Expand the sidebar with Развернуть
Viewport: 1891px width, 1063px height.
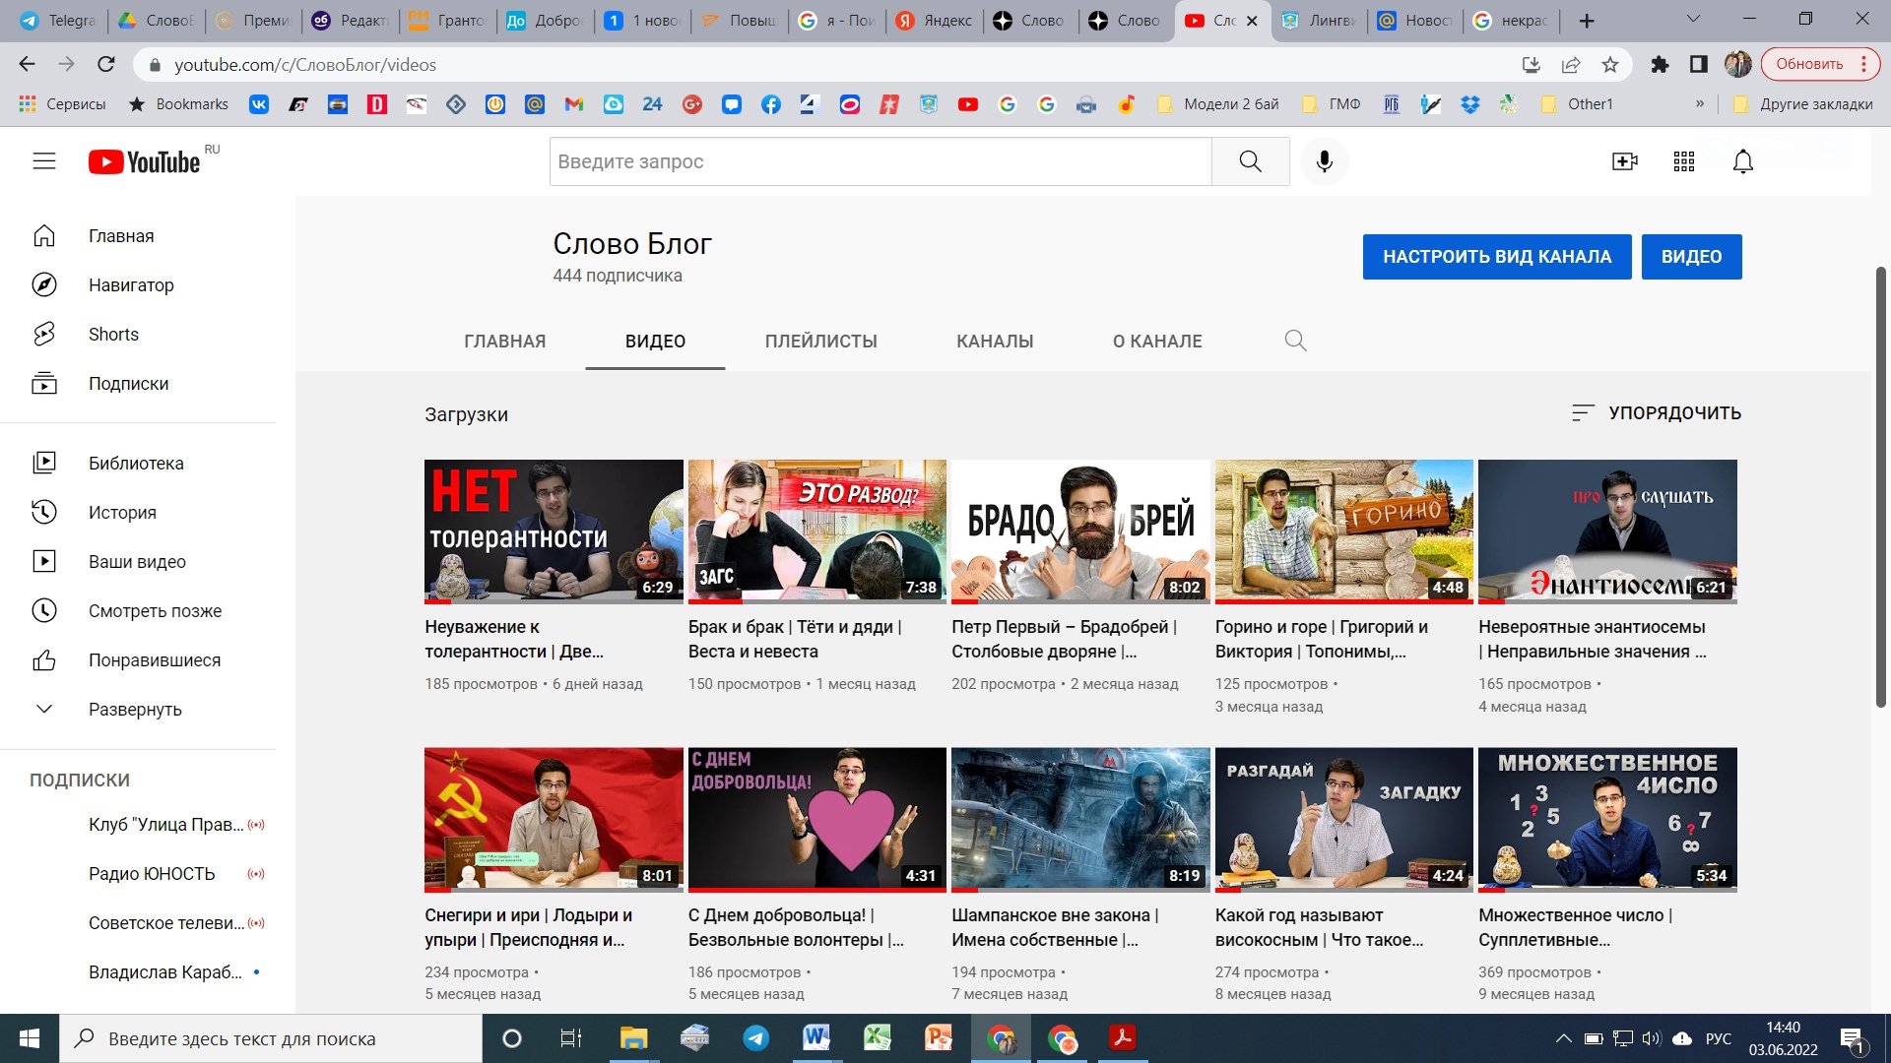click(x=135, y=710)
